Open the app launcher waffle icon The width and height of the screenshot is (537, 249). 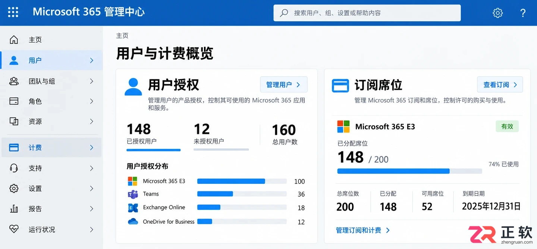13,12
